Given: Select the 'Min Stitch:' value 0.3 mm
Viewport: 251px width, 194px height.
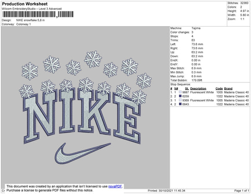Looking at the screenshot, I should 197,72.
